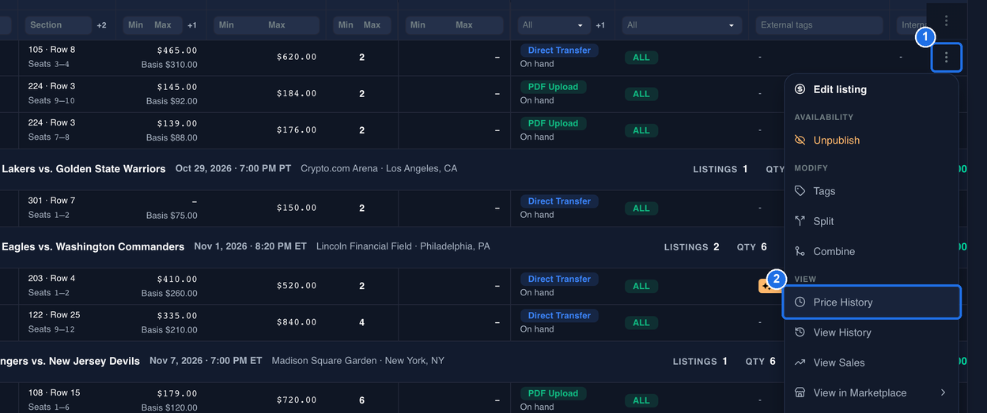Click the dollar icon beside Edit listing
987x413 pixels.
click(800, 89)
